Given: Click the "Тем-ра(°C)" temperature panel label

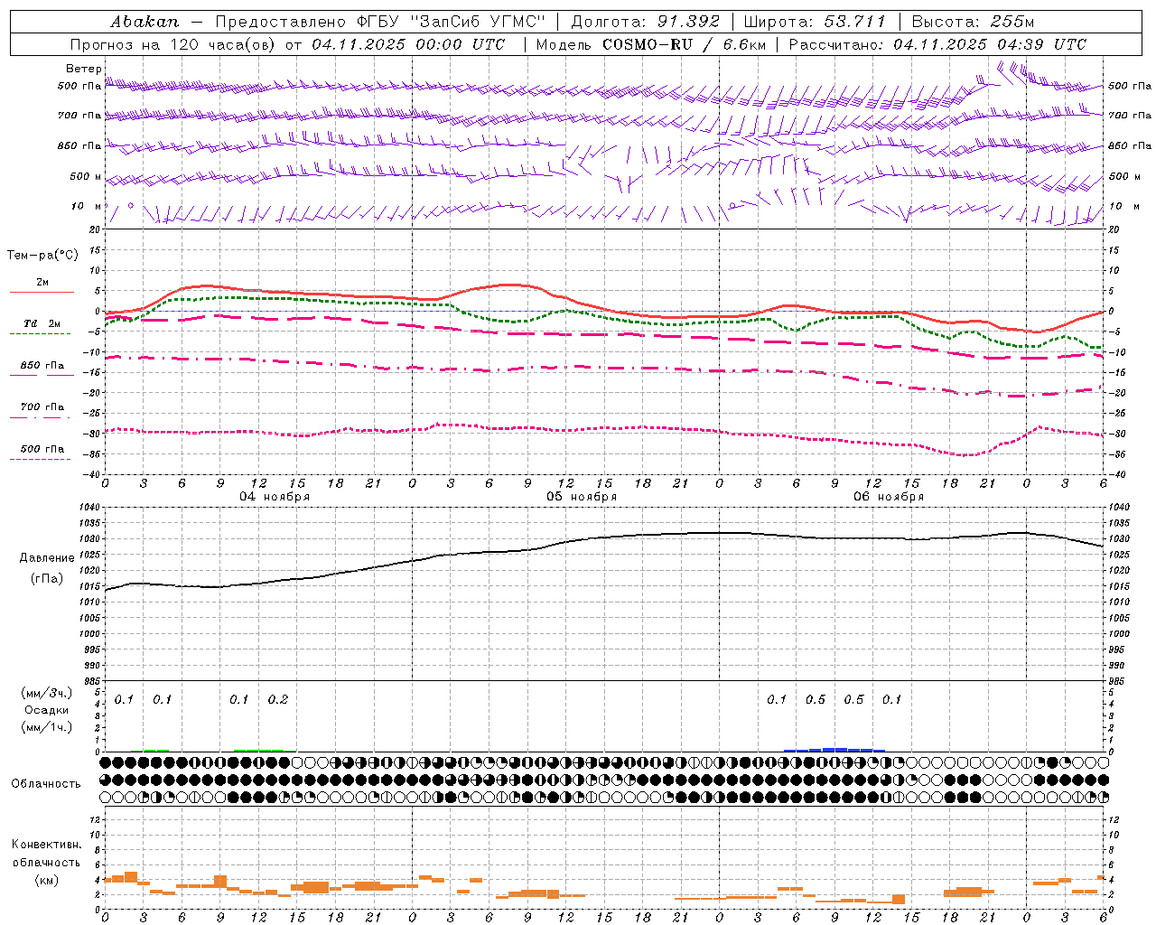Looking at the screenshot, I should (42, 256).
